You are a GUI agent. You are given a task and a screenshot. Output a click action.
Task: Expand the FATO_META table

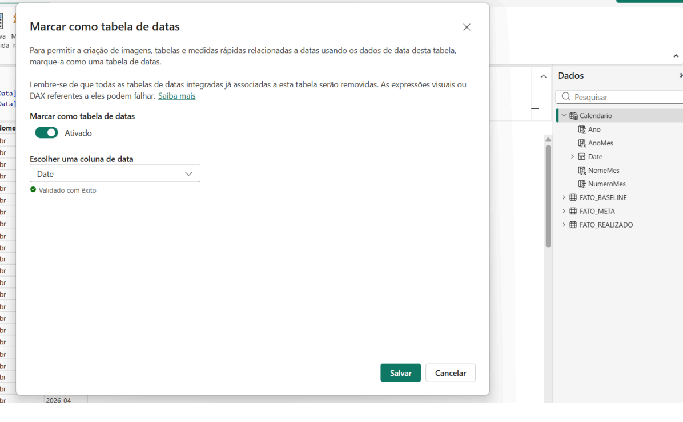(564, 211)
